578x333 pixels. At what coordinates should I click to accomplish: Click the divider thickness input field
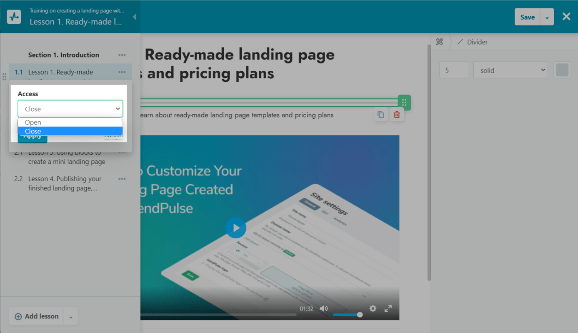454,70
